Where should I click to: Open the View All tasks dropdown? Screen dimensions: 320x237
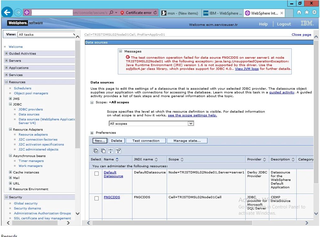click(46, 34)
